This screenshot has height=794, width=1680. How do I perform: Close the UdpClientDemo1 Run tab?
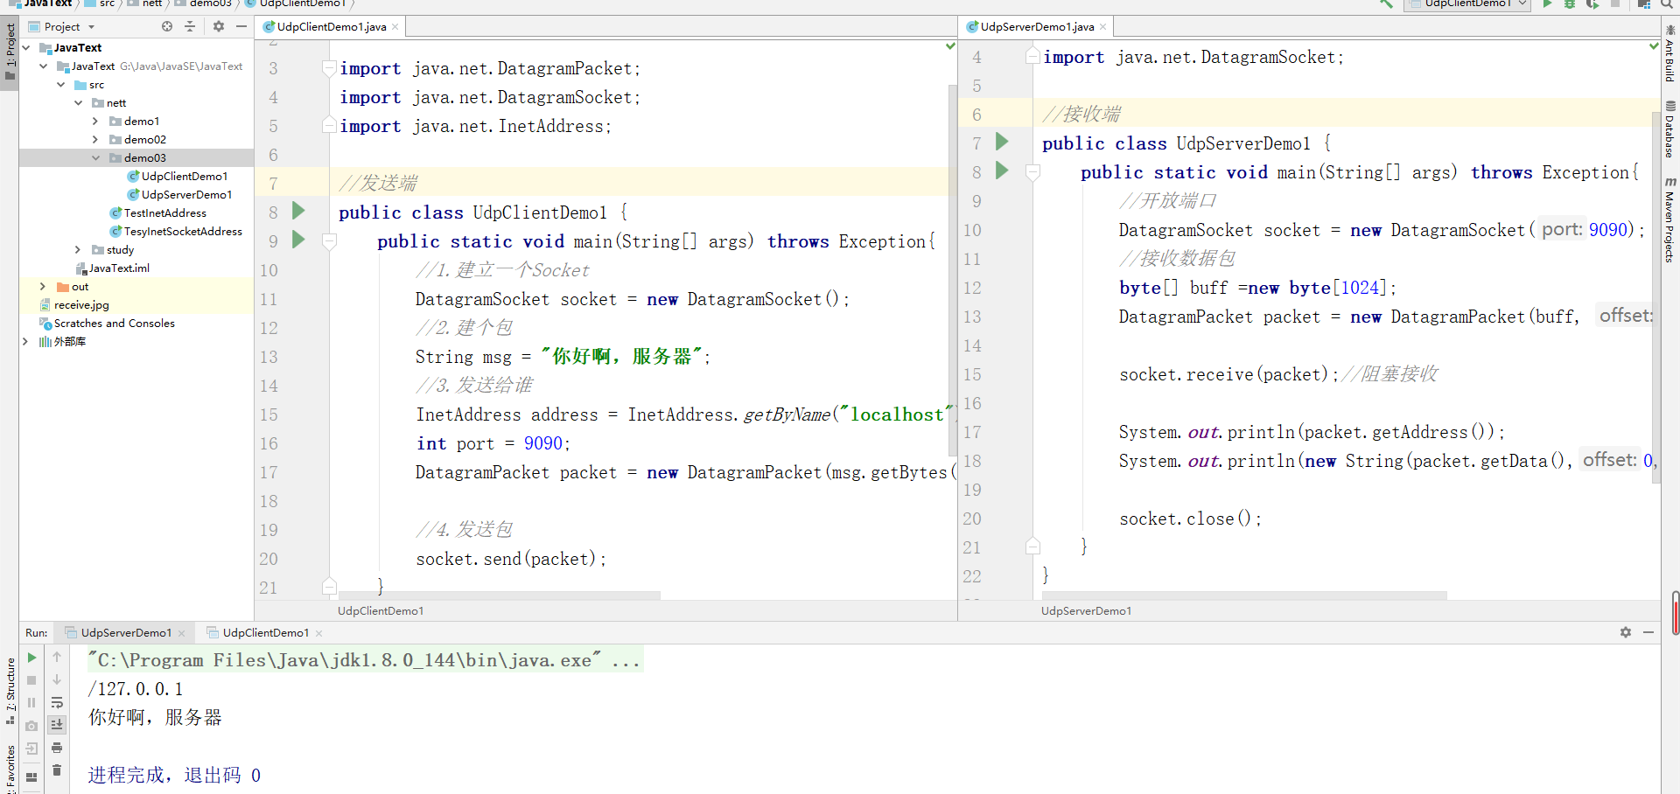point(319,633)
